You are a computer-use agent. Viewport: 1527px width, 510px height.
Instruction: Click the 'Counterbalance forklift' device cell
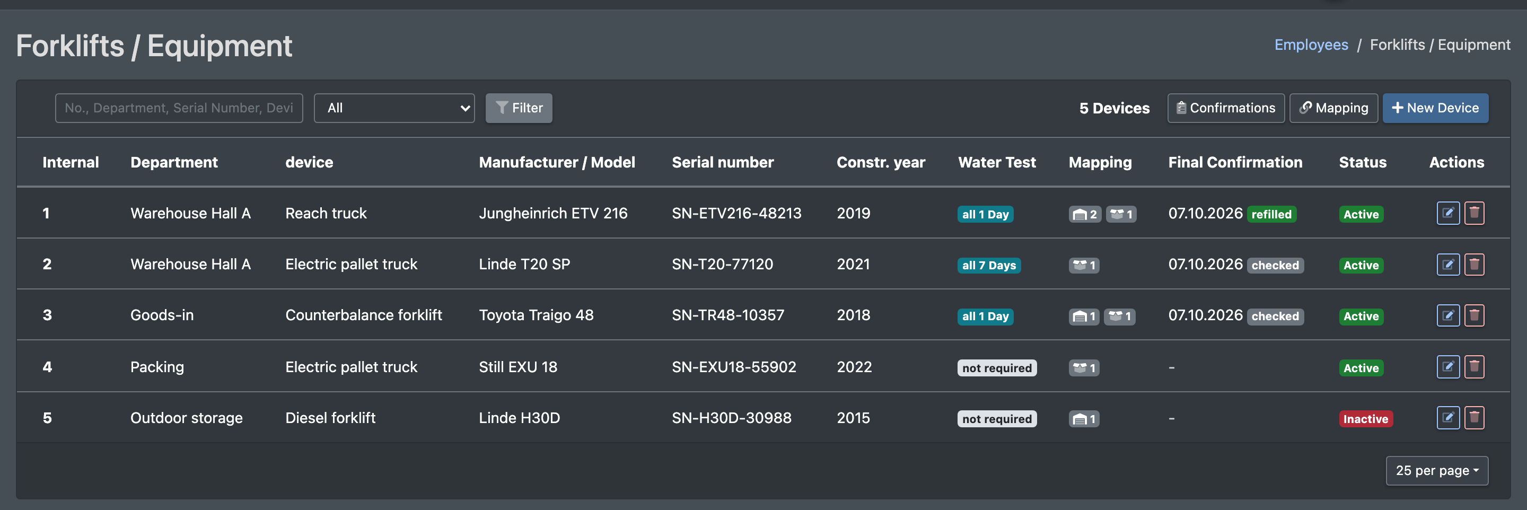[x=363, y=315]
